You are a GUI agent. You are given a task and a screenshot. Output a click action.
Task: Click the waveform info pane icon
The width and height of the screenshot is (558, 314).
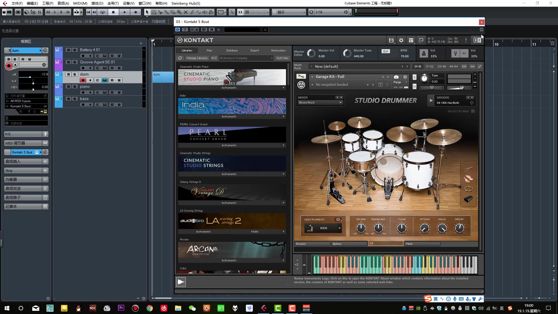pos(181,282)
